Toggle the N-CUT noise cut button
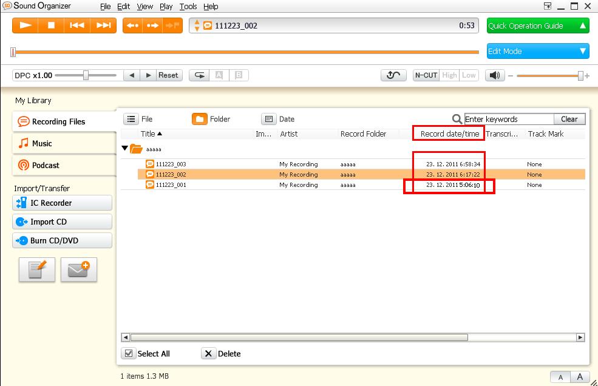 (x=426, y=75)
